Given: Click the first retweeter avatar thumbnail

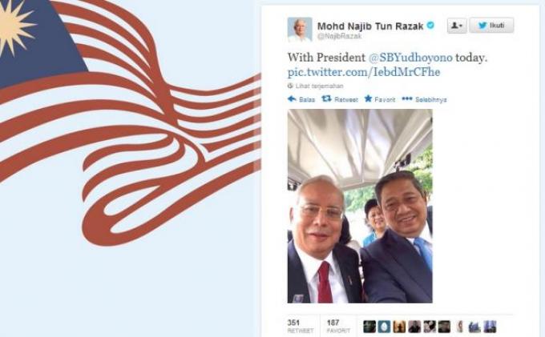Looking at the screenshot, I should point(369,327).
